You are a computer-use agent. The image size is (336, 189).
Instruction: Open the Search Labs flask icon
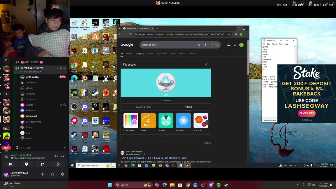pyautogui.click(x=228, y=45)
